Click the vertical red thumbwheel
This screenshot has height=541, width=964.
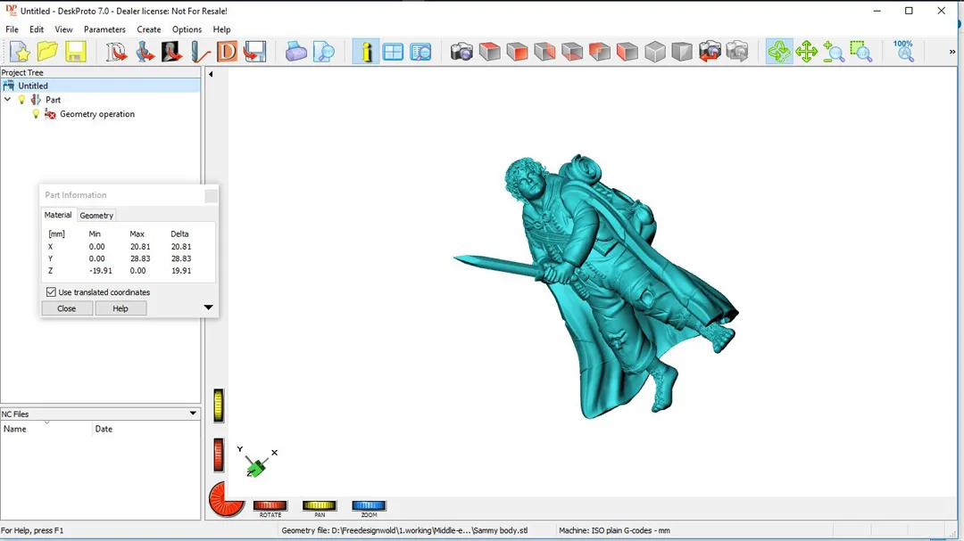[219, 455]
